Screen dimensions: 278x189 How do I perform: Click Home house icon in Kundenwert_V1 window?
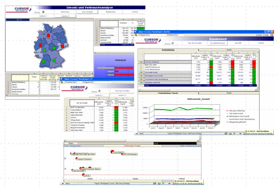[x=99, y=91]
